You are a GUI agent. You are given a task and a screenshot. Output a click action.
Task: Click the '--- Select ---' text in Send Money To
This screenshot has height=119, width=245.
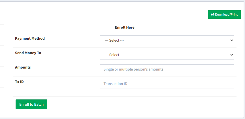click(x=114, y=55)
